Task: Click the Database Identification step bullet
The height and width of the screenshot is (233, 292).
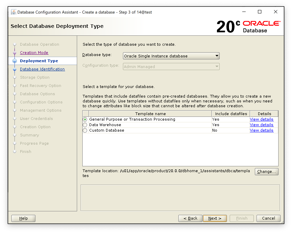Action: point(15,69)
